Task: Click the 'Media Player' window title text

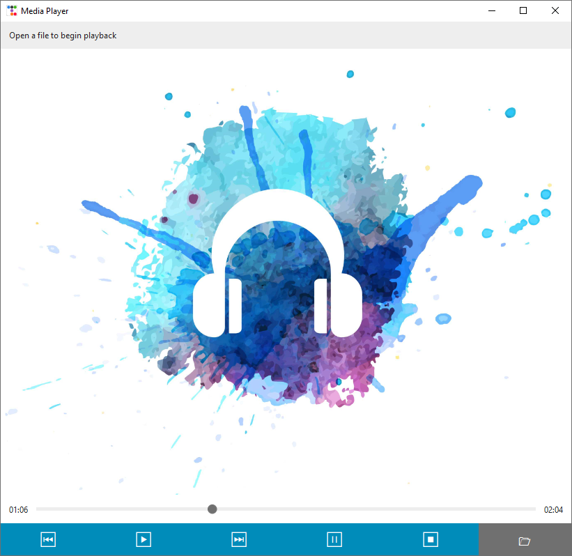Action: (x=45, y=11)
